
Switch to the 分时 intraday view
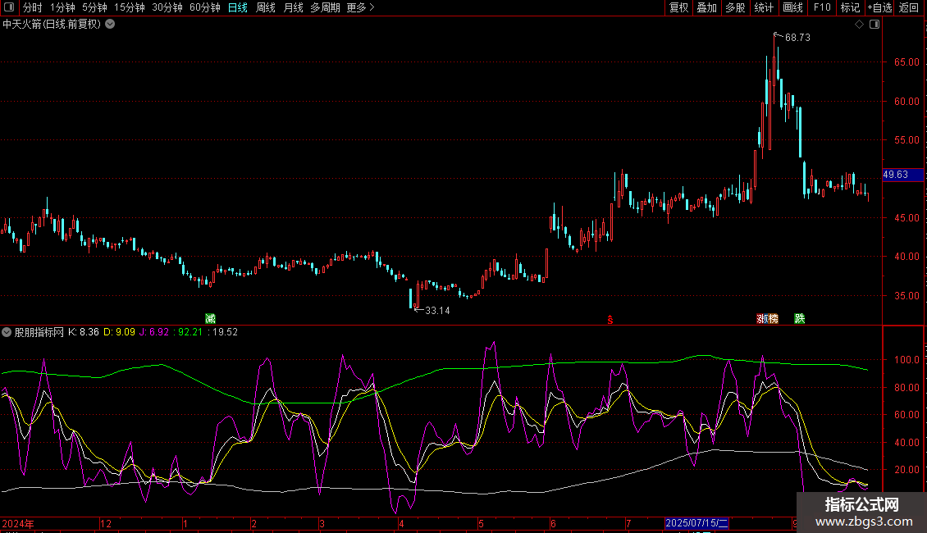click(x=33, y=8)
